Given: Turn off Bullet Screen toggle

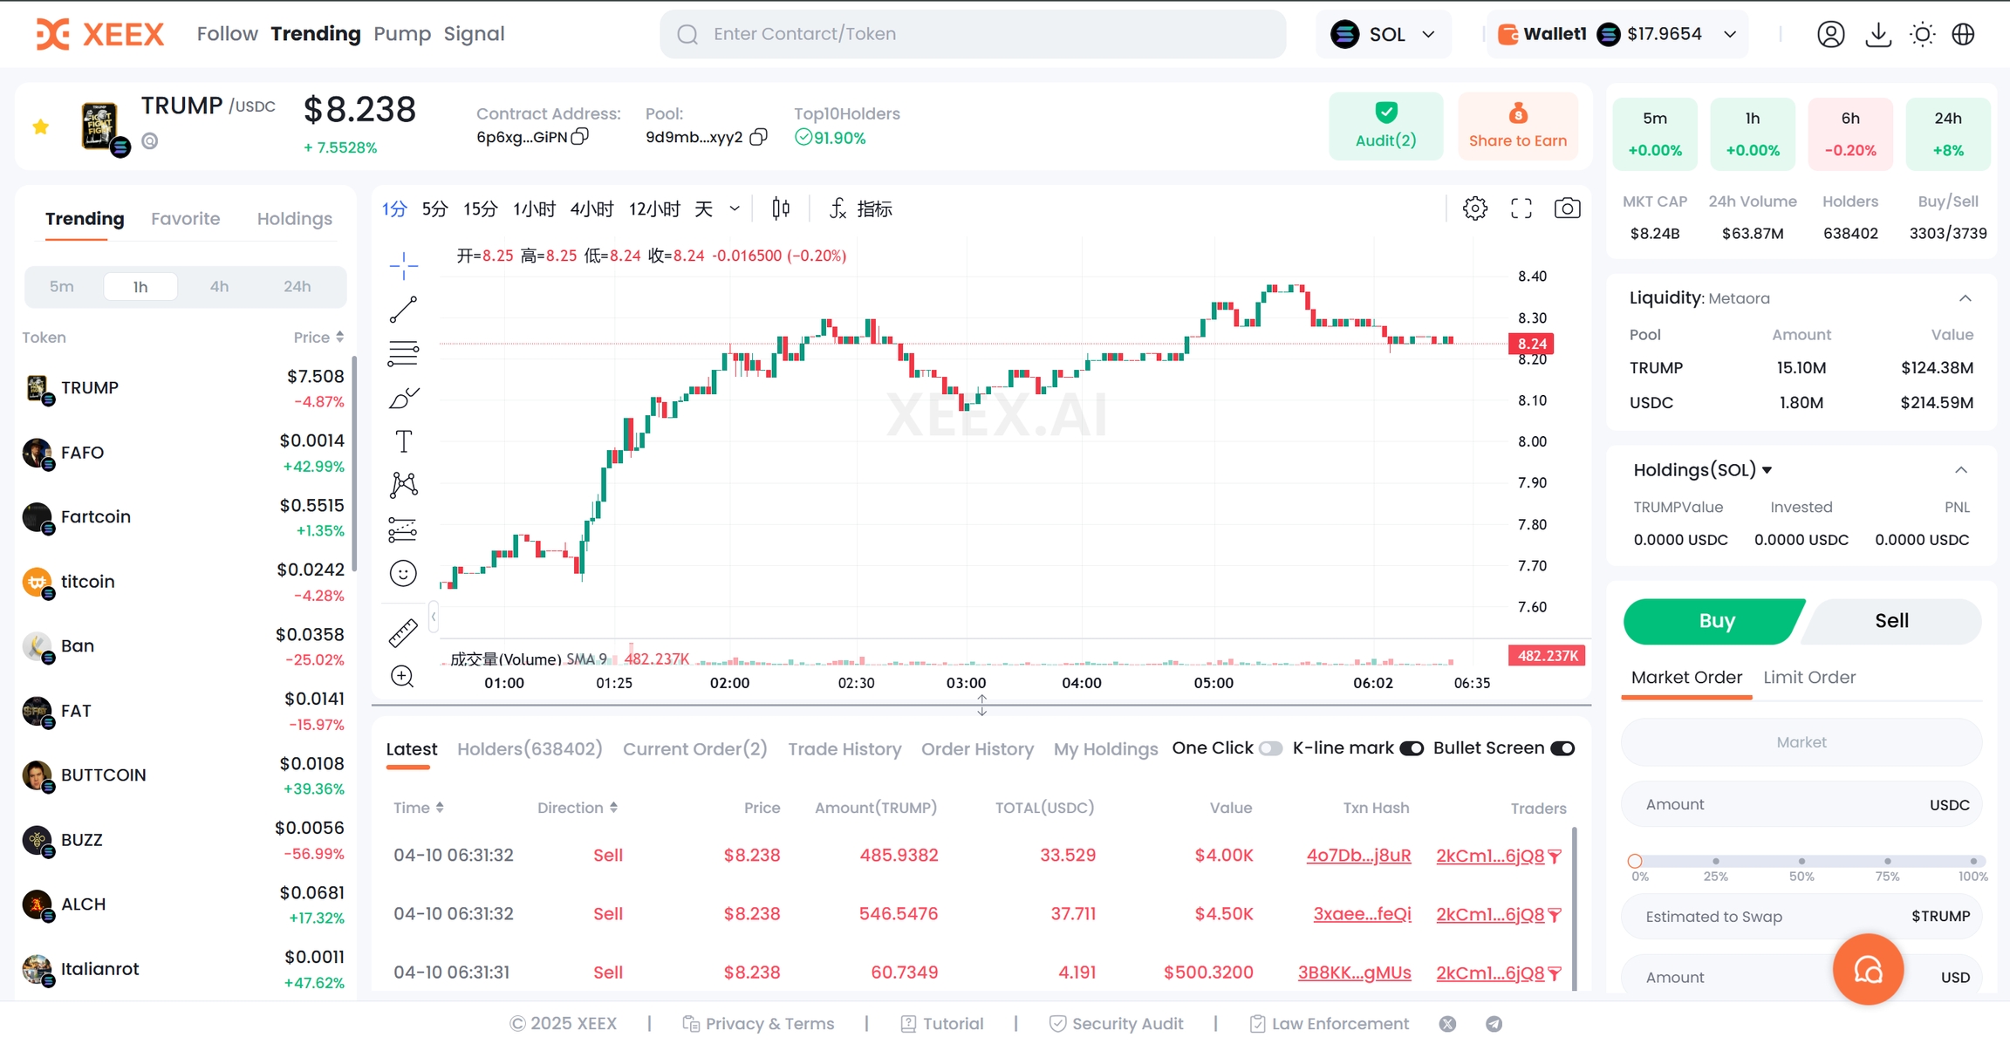Looking at the screenshot, I should pyautogui.click(x=1562, y=748).
